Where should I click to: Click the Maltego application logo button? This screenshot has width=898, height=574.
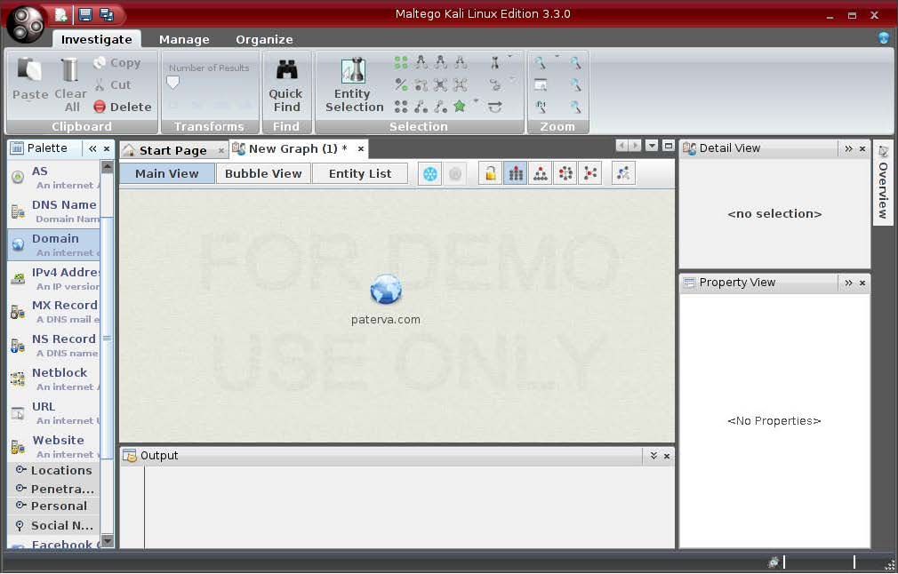[x=25, y=22]
